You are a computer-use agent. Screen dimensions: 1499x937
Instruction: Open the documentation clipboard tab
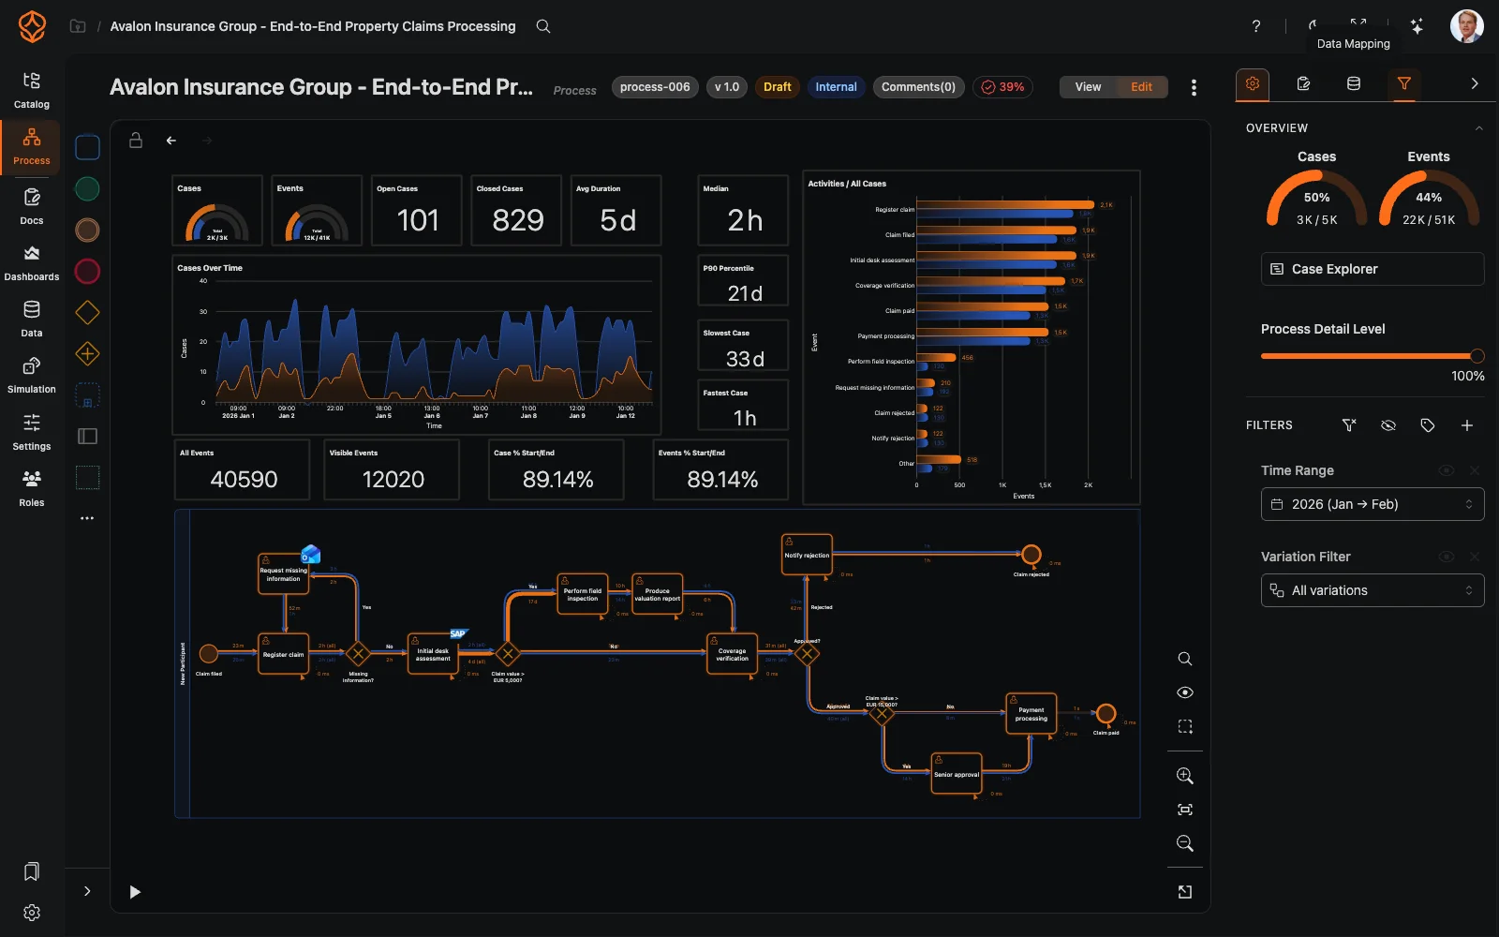tap(1303, 83)
